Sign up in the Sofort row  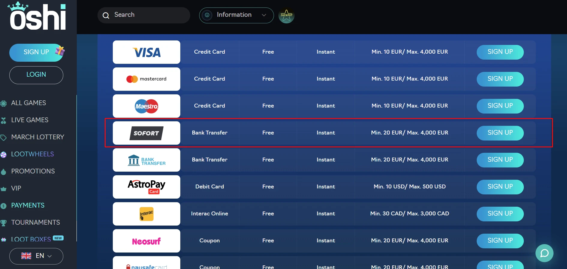[x=500, y=133]
